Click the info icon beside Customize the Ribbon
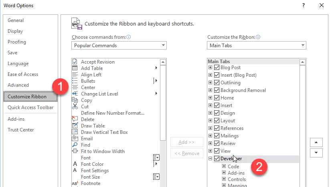The image size is (330, 187). pos(258,37)
